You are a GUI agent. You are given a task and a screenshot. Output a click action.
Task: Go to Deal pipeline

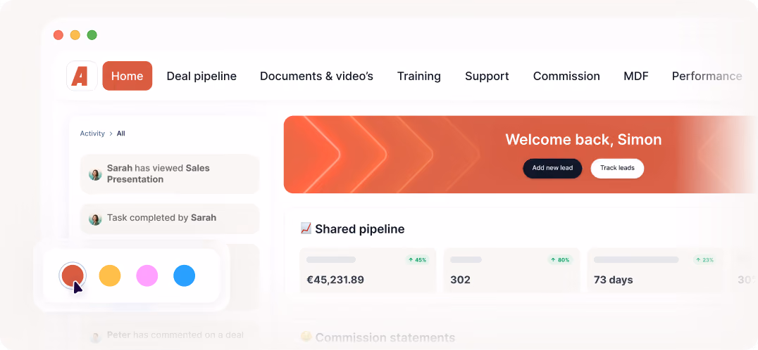pos(201,76)
